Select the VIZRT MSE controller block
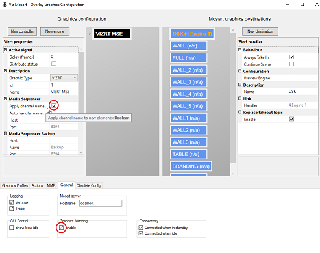 click(x=112, y=34)
